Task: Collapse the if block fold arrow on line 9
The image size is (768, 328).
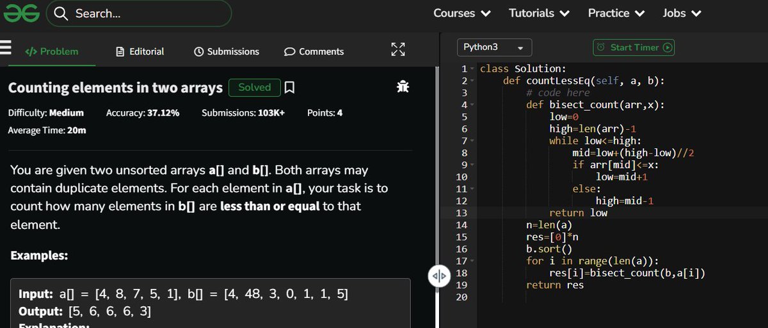Action: pos(472,165)
